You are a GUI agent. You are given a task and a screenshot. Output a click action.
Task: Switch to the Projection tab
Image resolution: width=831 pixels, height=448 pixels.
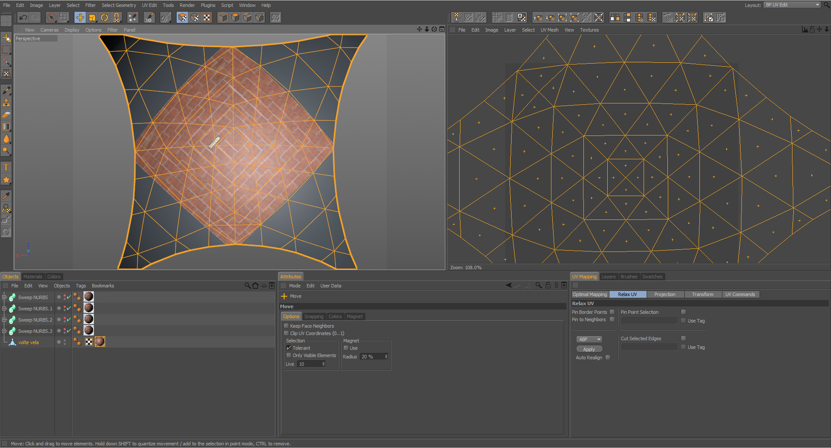[664, 294]
